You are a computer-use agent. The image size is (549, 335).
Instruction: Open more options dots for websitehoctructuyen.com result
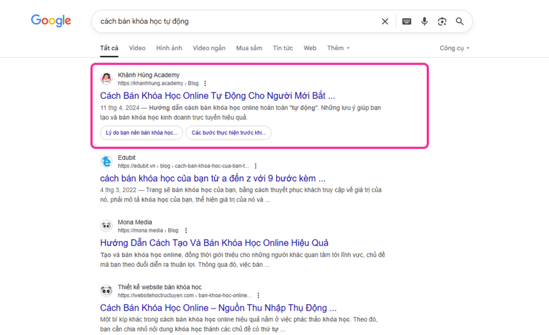tap(258, 295)
